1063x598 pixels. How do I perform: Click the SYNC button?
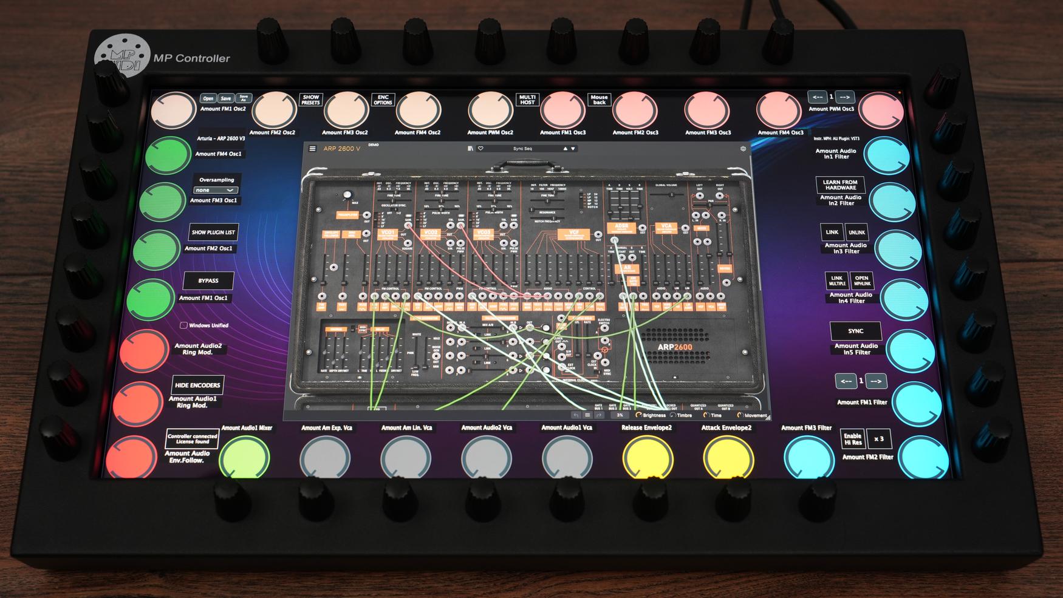click(855, 331)
